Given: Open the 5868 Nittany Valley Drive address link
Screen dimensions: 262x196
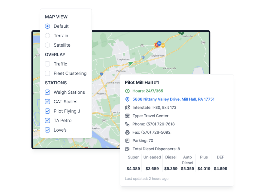Looking at the screenshot, I should pyautogui.click(x=174, y=99).
